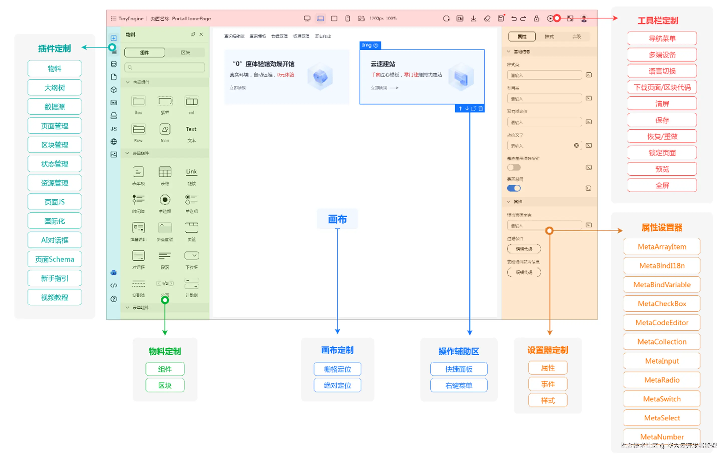Click the eraser clear-screen icon
Viewport: 728px width, 460px height.
click(487, 19)
